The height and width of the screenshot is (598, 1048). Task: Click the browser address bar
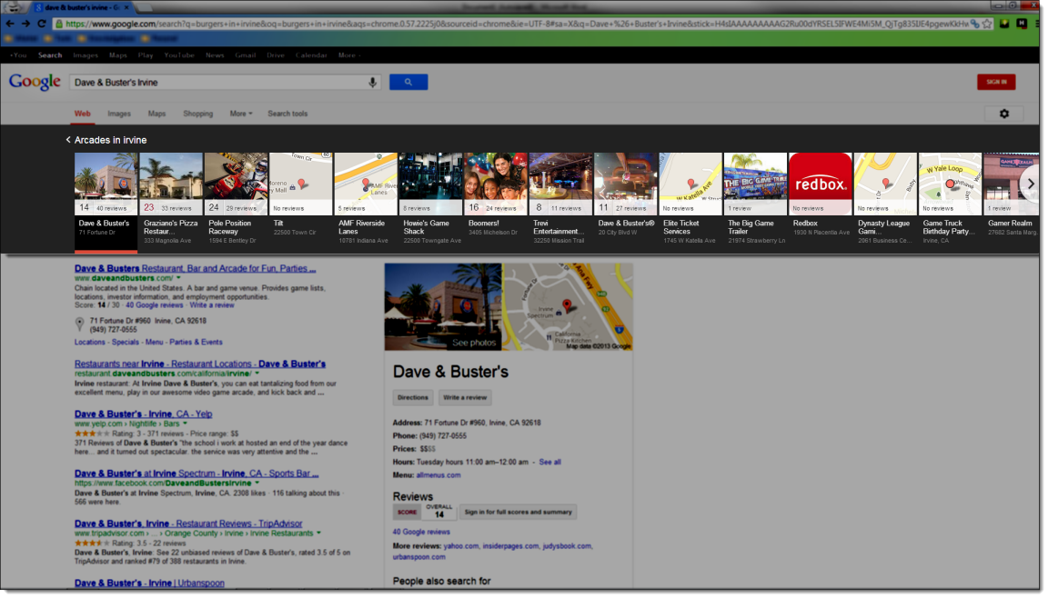click(515, 24)
